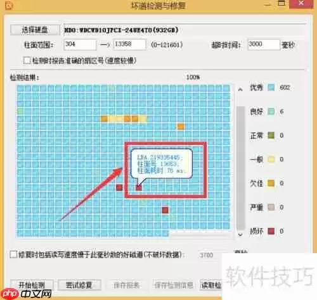317x300 pixels.
Task: Click the scroll up arrow of result grid
Action: coord(240,90)
